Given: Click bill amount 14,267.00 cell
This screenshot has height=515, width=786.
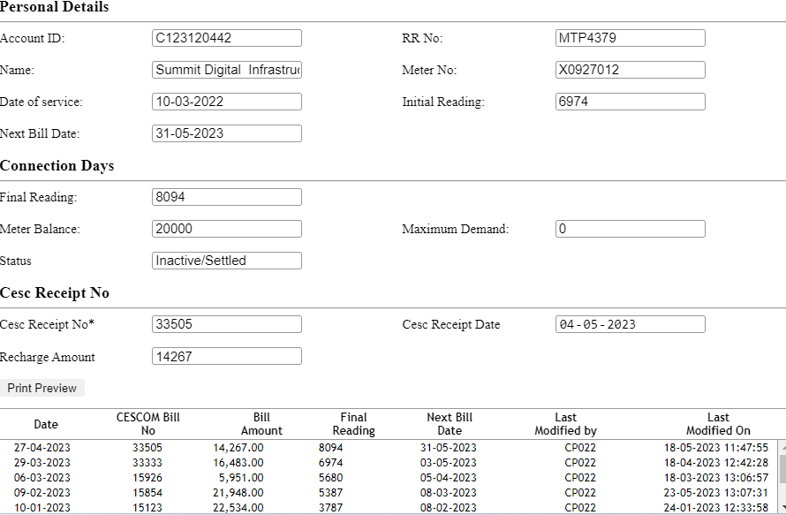Looking at the screenshot, I should click(238, 448).
